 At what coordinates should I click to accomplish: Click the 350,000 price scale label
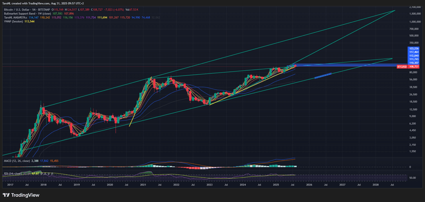click(414, 43)
